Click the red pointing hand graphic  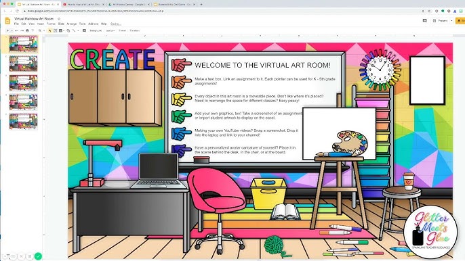pos(181,65)
